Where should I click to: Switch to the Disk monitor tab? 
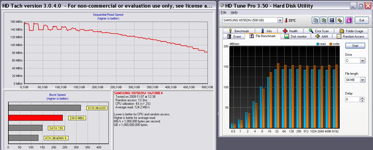295,36
